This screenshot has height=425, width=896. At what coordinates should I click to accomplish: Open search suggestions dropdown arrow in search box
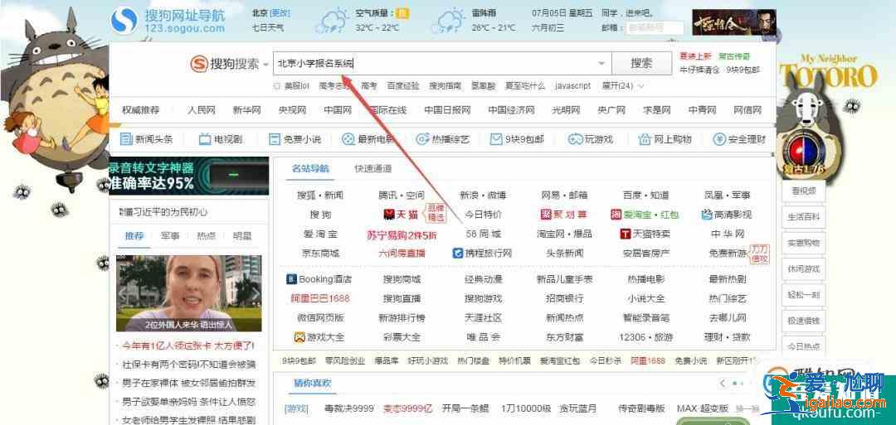(x=601, y=63)
